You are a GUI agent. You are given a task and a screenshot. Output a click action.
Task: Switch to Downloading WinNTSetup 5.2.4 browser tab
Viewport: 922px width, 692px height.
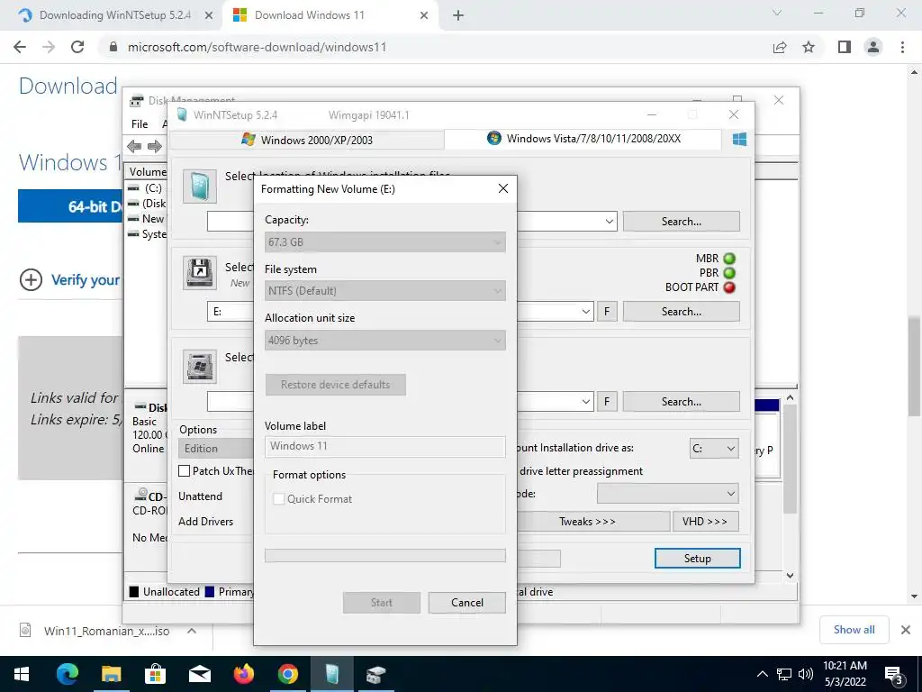pos(115,15)
